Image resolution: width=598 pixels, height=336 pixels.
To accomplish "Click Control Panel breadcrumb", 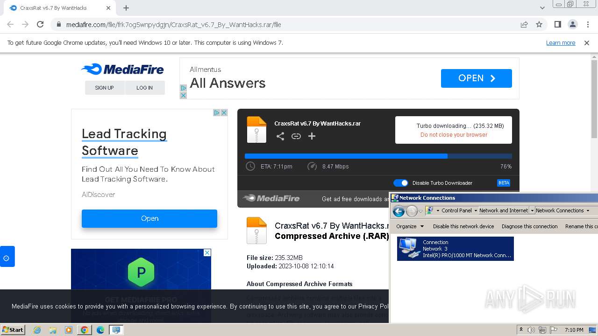I will pyautogui.click(x=456, y=211).
